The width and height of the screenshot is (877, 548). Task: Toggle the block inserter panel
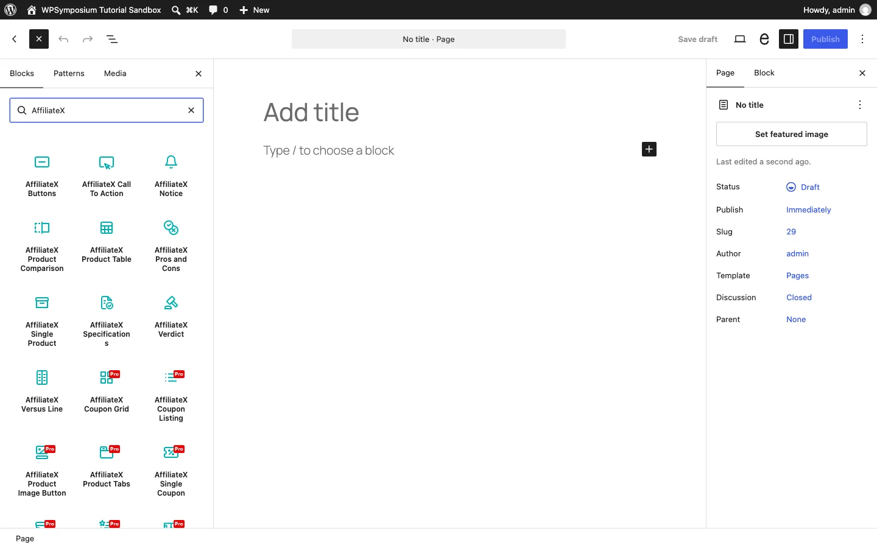click(39, 39)
